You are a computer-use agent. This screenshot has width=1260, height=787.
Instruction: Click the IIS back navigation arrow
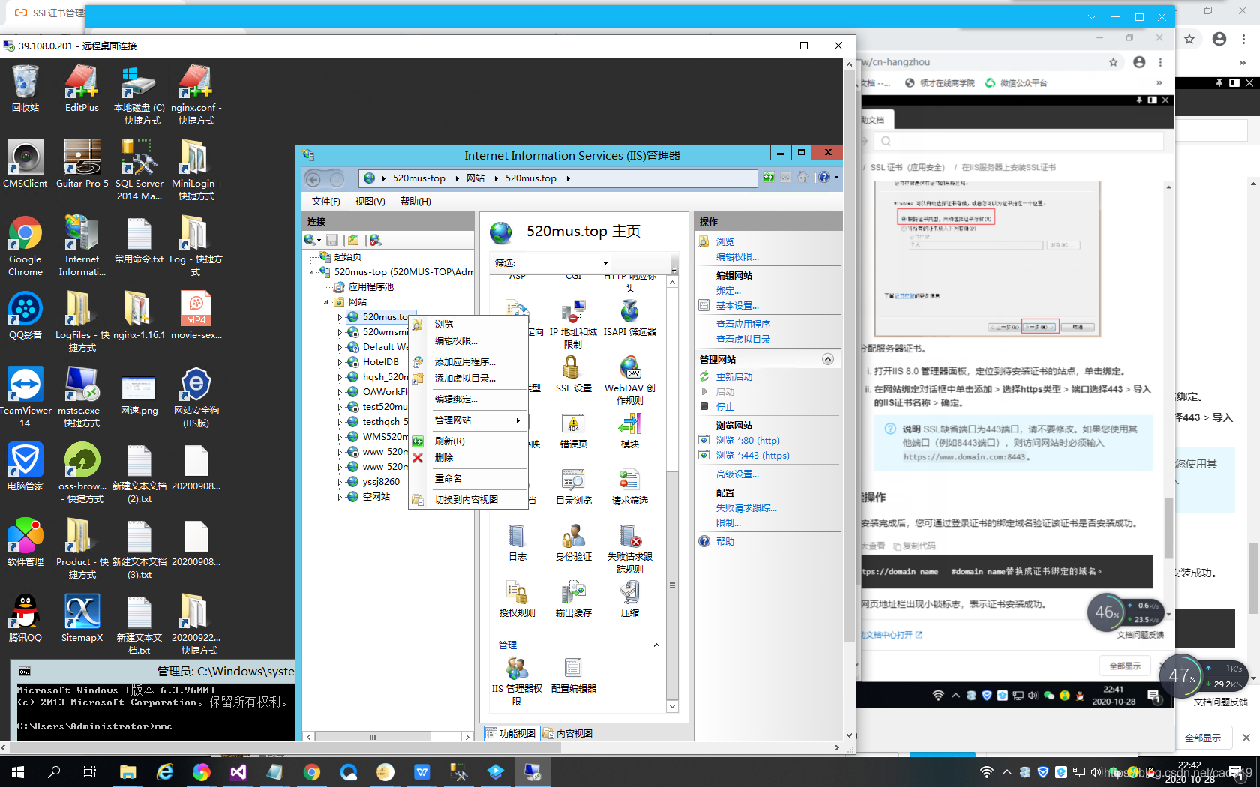coord(313,178)
